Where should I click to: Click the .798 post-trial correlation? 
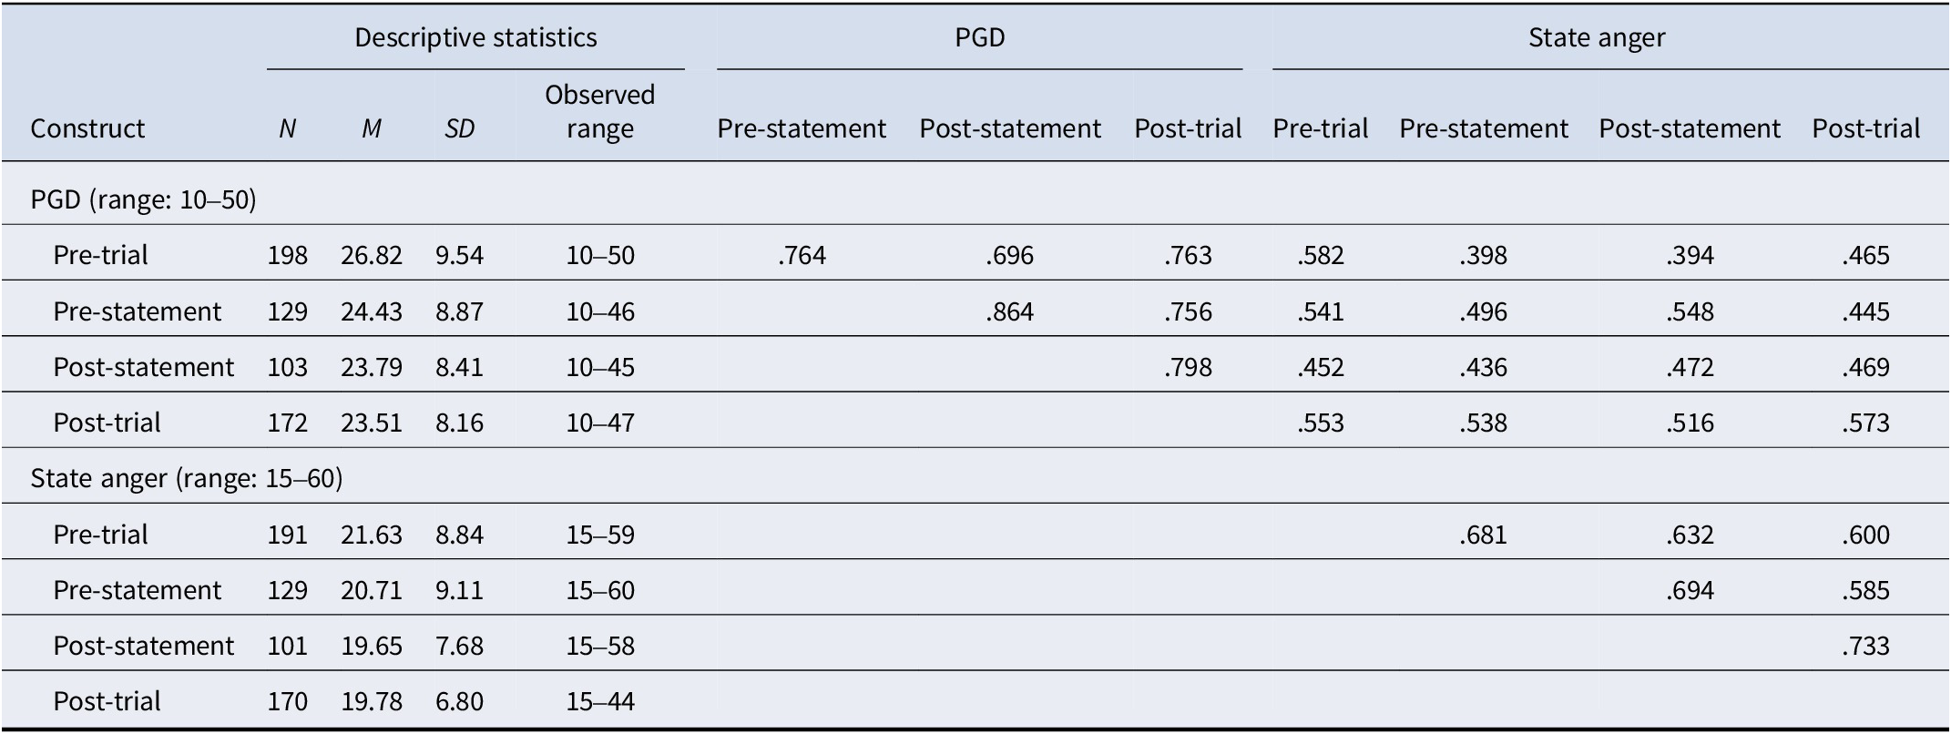point(1188,367)
